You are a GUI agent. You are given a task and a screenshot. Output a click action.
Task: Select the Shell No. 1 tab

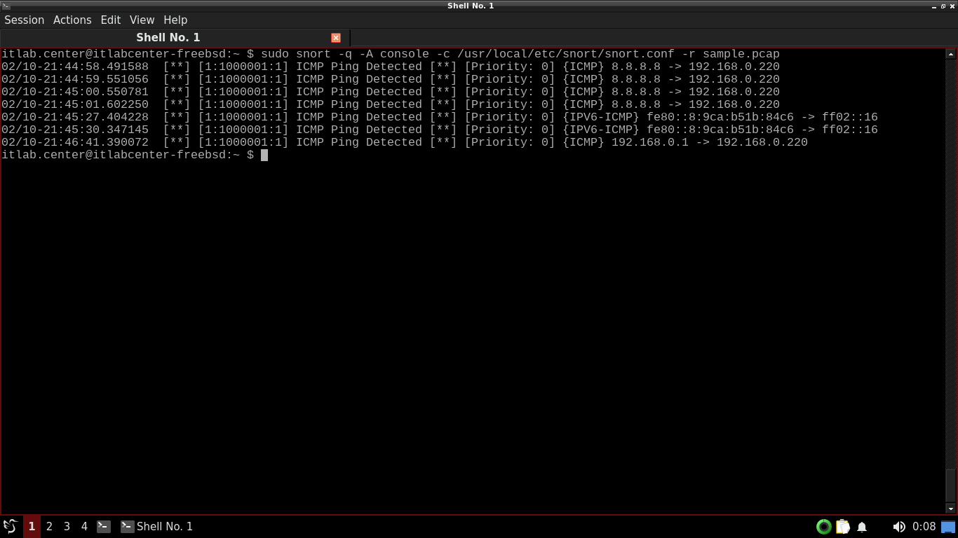(x=168, y=38)
